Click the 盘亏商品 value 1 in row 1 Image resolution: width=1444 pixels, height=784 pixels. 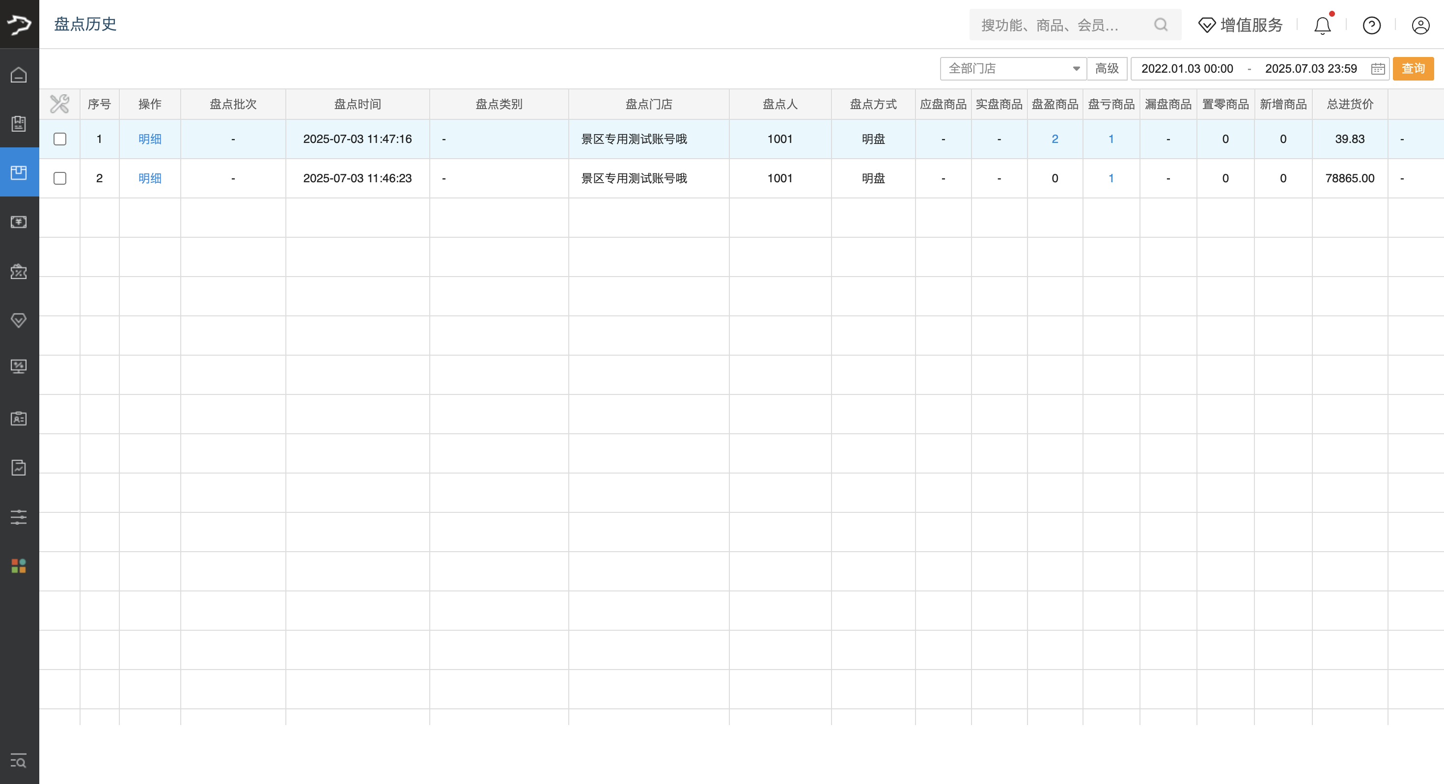tap(1111, 139)
